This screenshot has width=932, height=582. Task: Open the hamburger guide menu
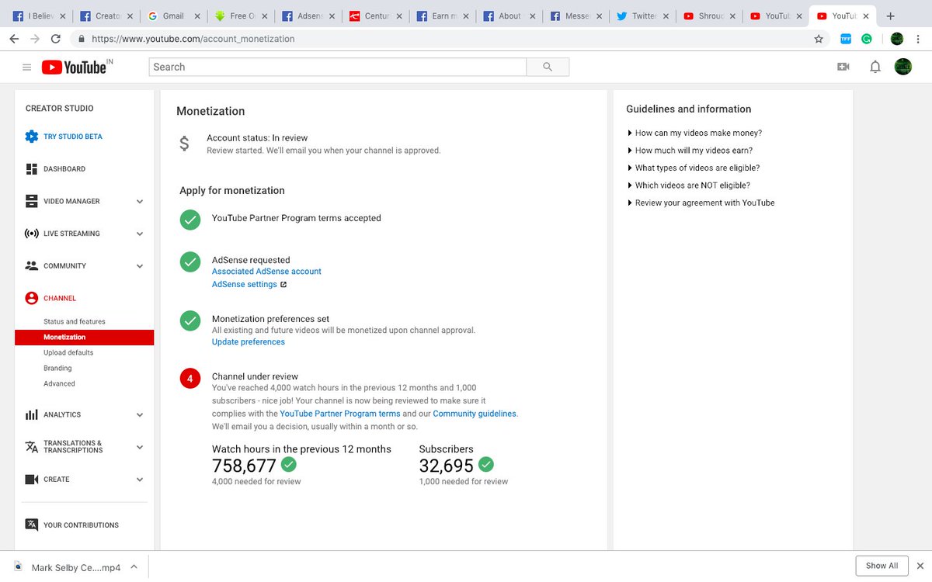coord(26,68)
